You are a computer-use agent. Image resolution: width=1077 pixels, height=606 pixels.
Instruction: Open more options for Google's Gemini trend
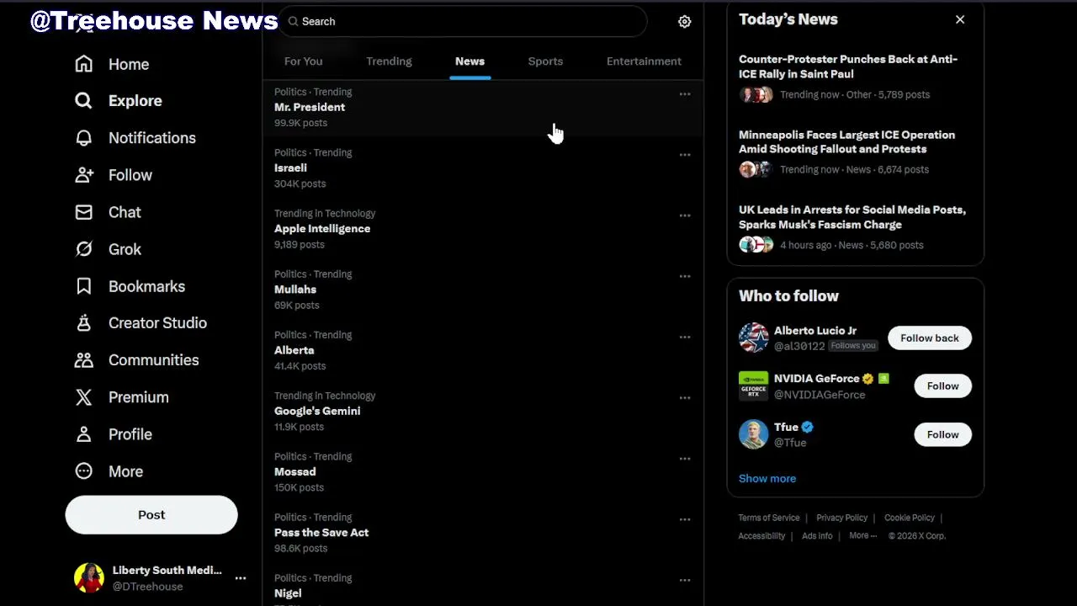click(x=685, y=397)
